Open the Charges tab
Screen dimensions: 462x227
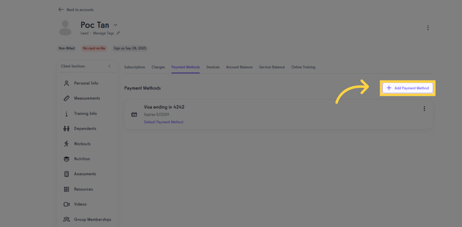158,67
